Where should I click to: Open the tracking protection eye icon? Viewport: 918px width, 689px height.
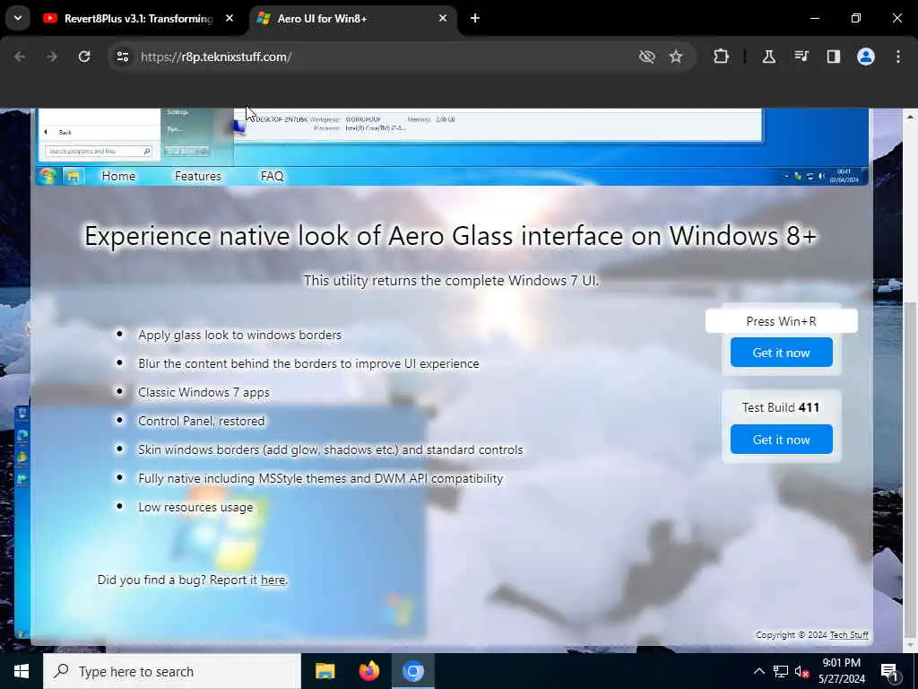pyautogui.click(x=646, y=57)
